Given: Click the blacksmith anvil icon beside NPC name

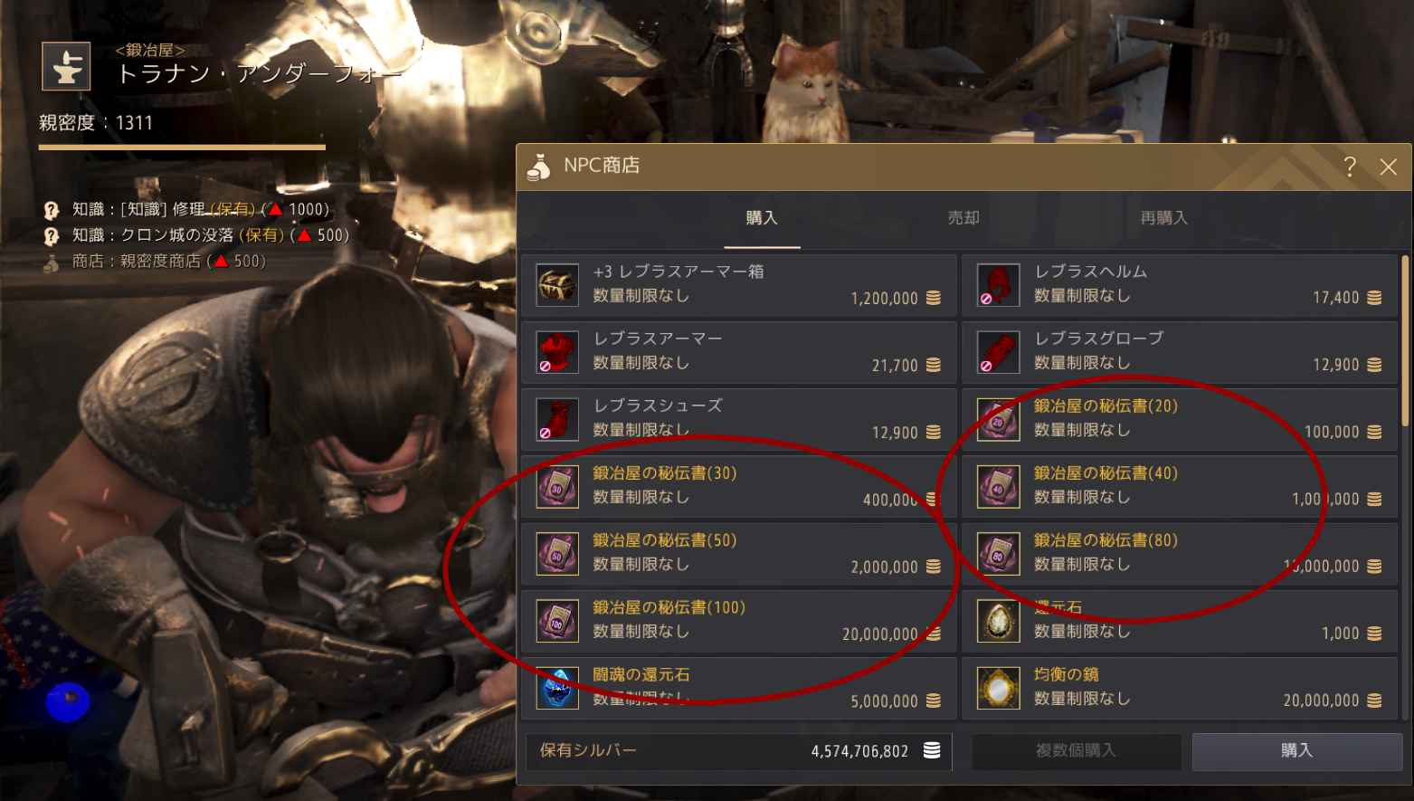Looking at the screenshot, I should (x=66, y=66).
